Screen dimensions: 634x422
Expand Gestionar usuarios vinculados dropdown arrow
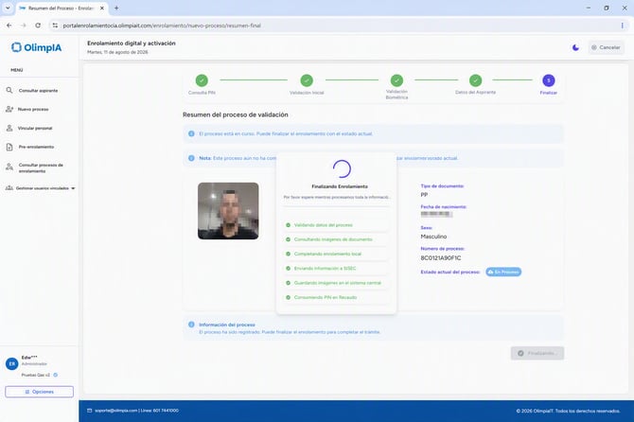pyautogui.click(x=73, y=188)
